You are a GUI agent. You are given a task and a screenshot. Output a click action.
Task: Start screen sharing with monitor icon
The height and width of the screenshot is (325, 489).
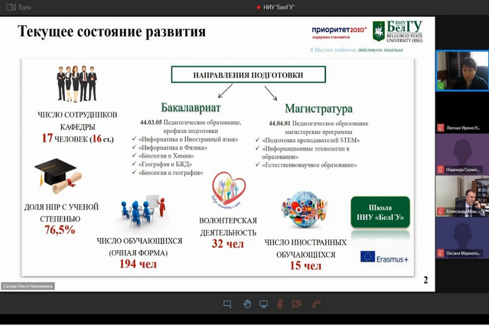pyautogui.click(x=263, y=304)
